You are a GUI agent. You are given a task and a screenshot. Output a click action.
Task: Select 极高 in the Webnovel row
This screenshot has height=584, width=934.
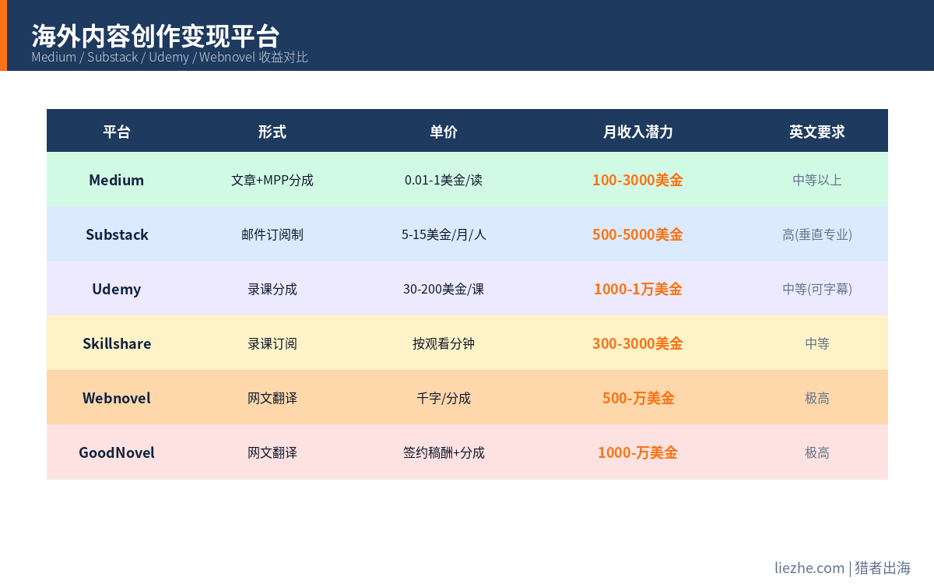[x=817, y=398]
